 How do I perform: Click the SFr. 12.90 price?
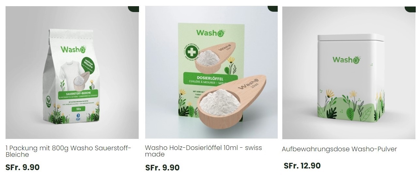click(302, 166)
